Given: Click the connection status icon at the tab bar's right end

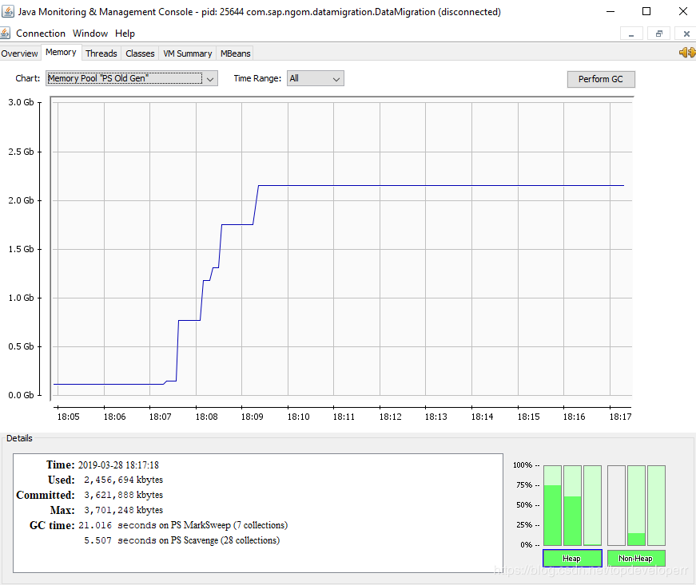Looking at the screenshot, I should [x=687, y=53].
